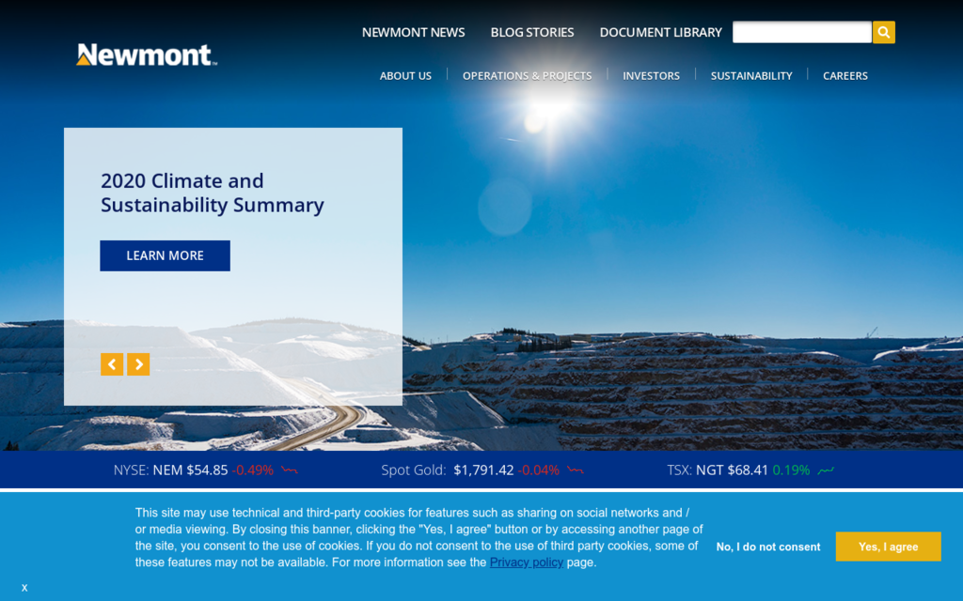Click inside the search input field
Screen dimensions: 963x601
801,31
